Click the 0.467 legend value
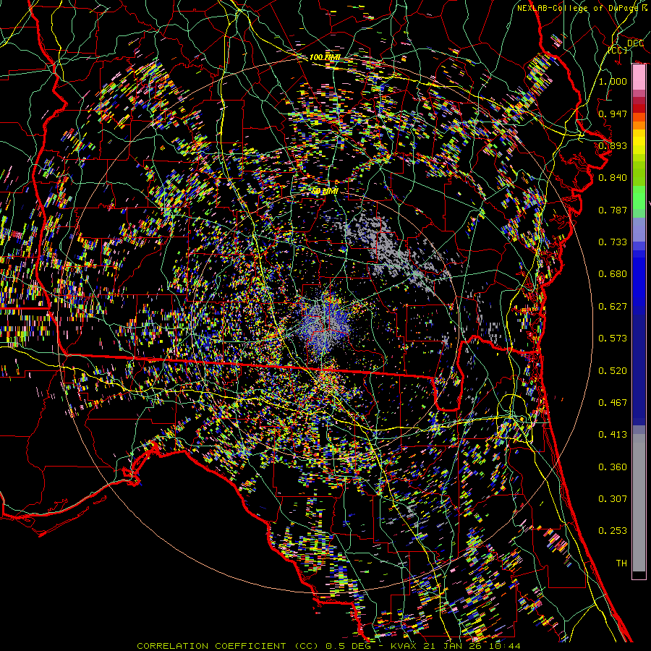Screen dimensions: 651x651 pos(613,403)
